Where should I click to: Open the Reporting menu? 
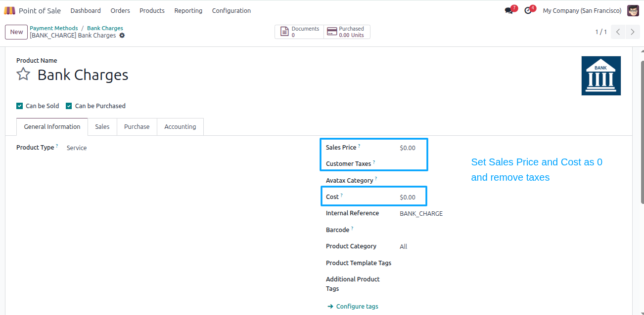coord(188,10)
